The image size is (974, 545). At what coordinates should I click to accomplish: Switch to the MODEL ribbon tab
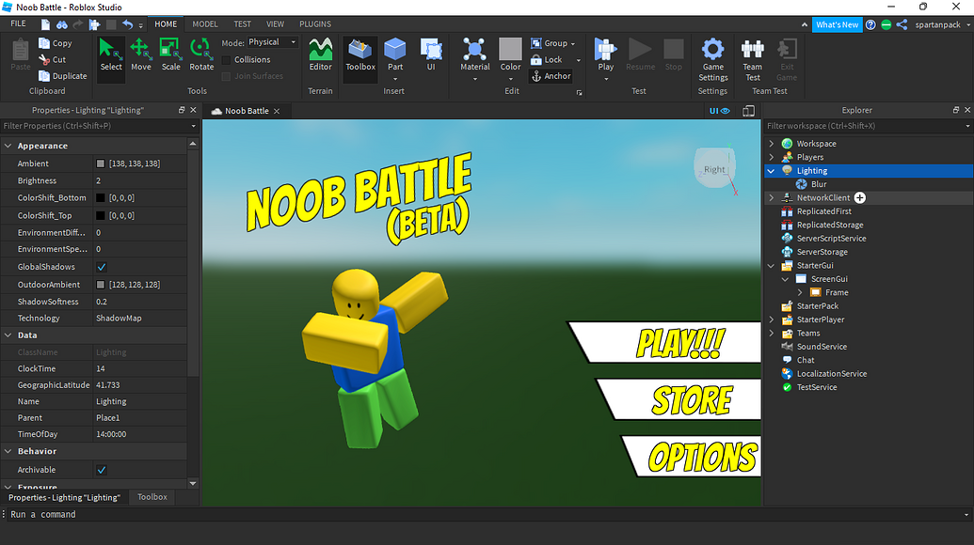coord(205,24)
